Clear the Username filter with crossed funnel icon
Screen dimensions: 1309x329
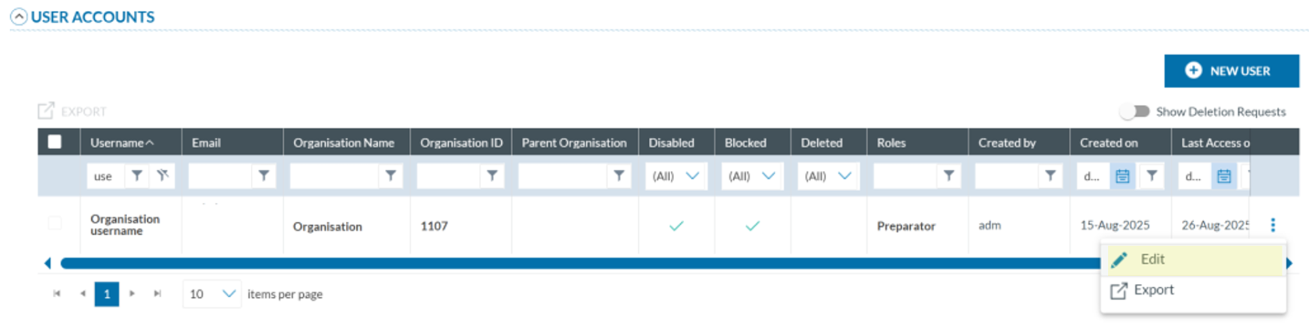coord(162,176)
